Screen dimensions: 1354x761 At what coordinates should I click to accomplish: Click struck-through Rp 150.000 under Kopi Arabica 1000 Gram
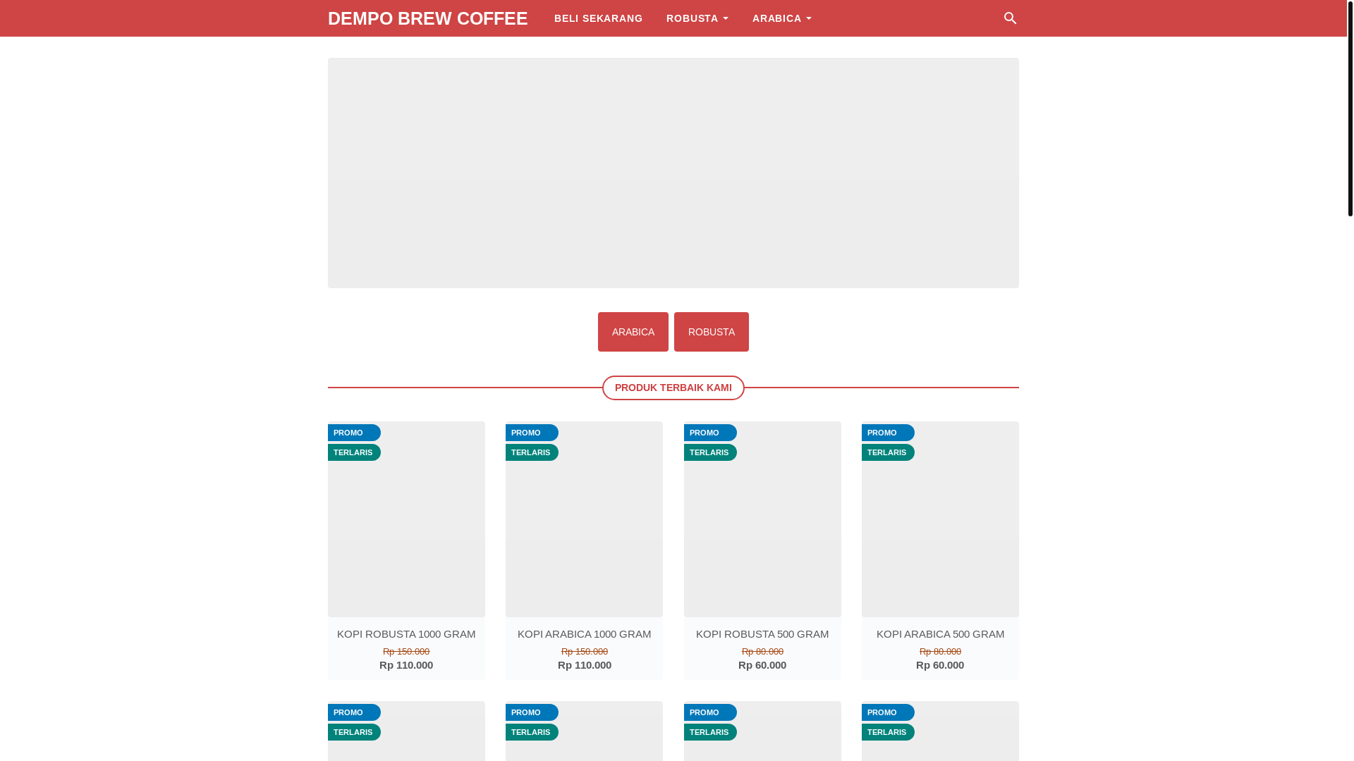(585, 652)
